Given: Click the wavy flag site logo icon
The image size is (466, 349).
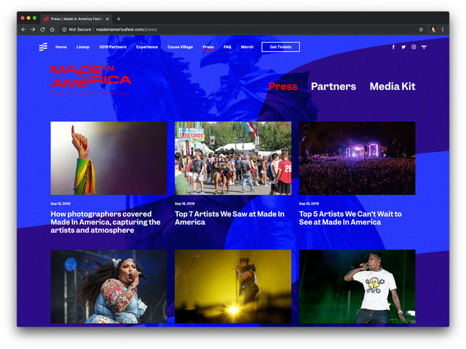Looking at the screenshot, I should point(43,47).
